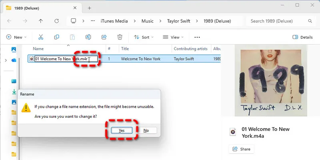Viewport: 320px width, 160px height.
Task: Toggle the Details pane button
Action: 303,37
